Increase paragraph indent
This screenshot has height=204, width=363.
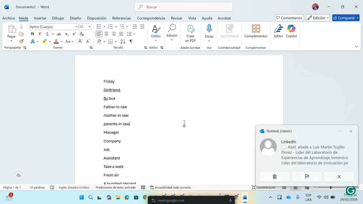coord(142,27)
